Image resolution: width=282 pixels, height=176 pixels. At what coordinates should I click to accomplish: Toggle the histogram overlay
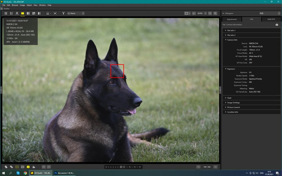(34, 167)
